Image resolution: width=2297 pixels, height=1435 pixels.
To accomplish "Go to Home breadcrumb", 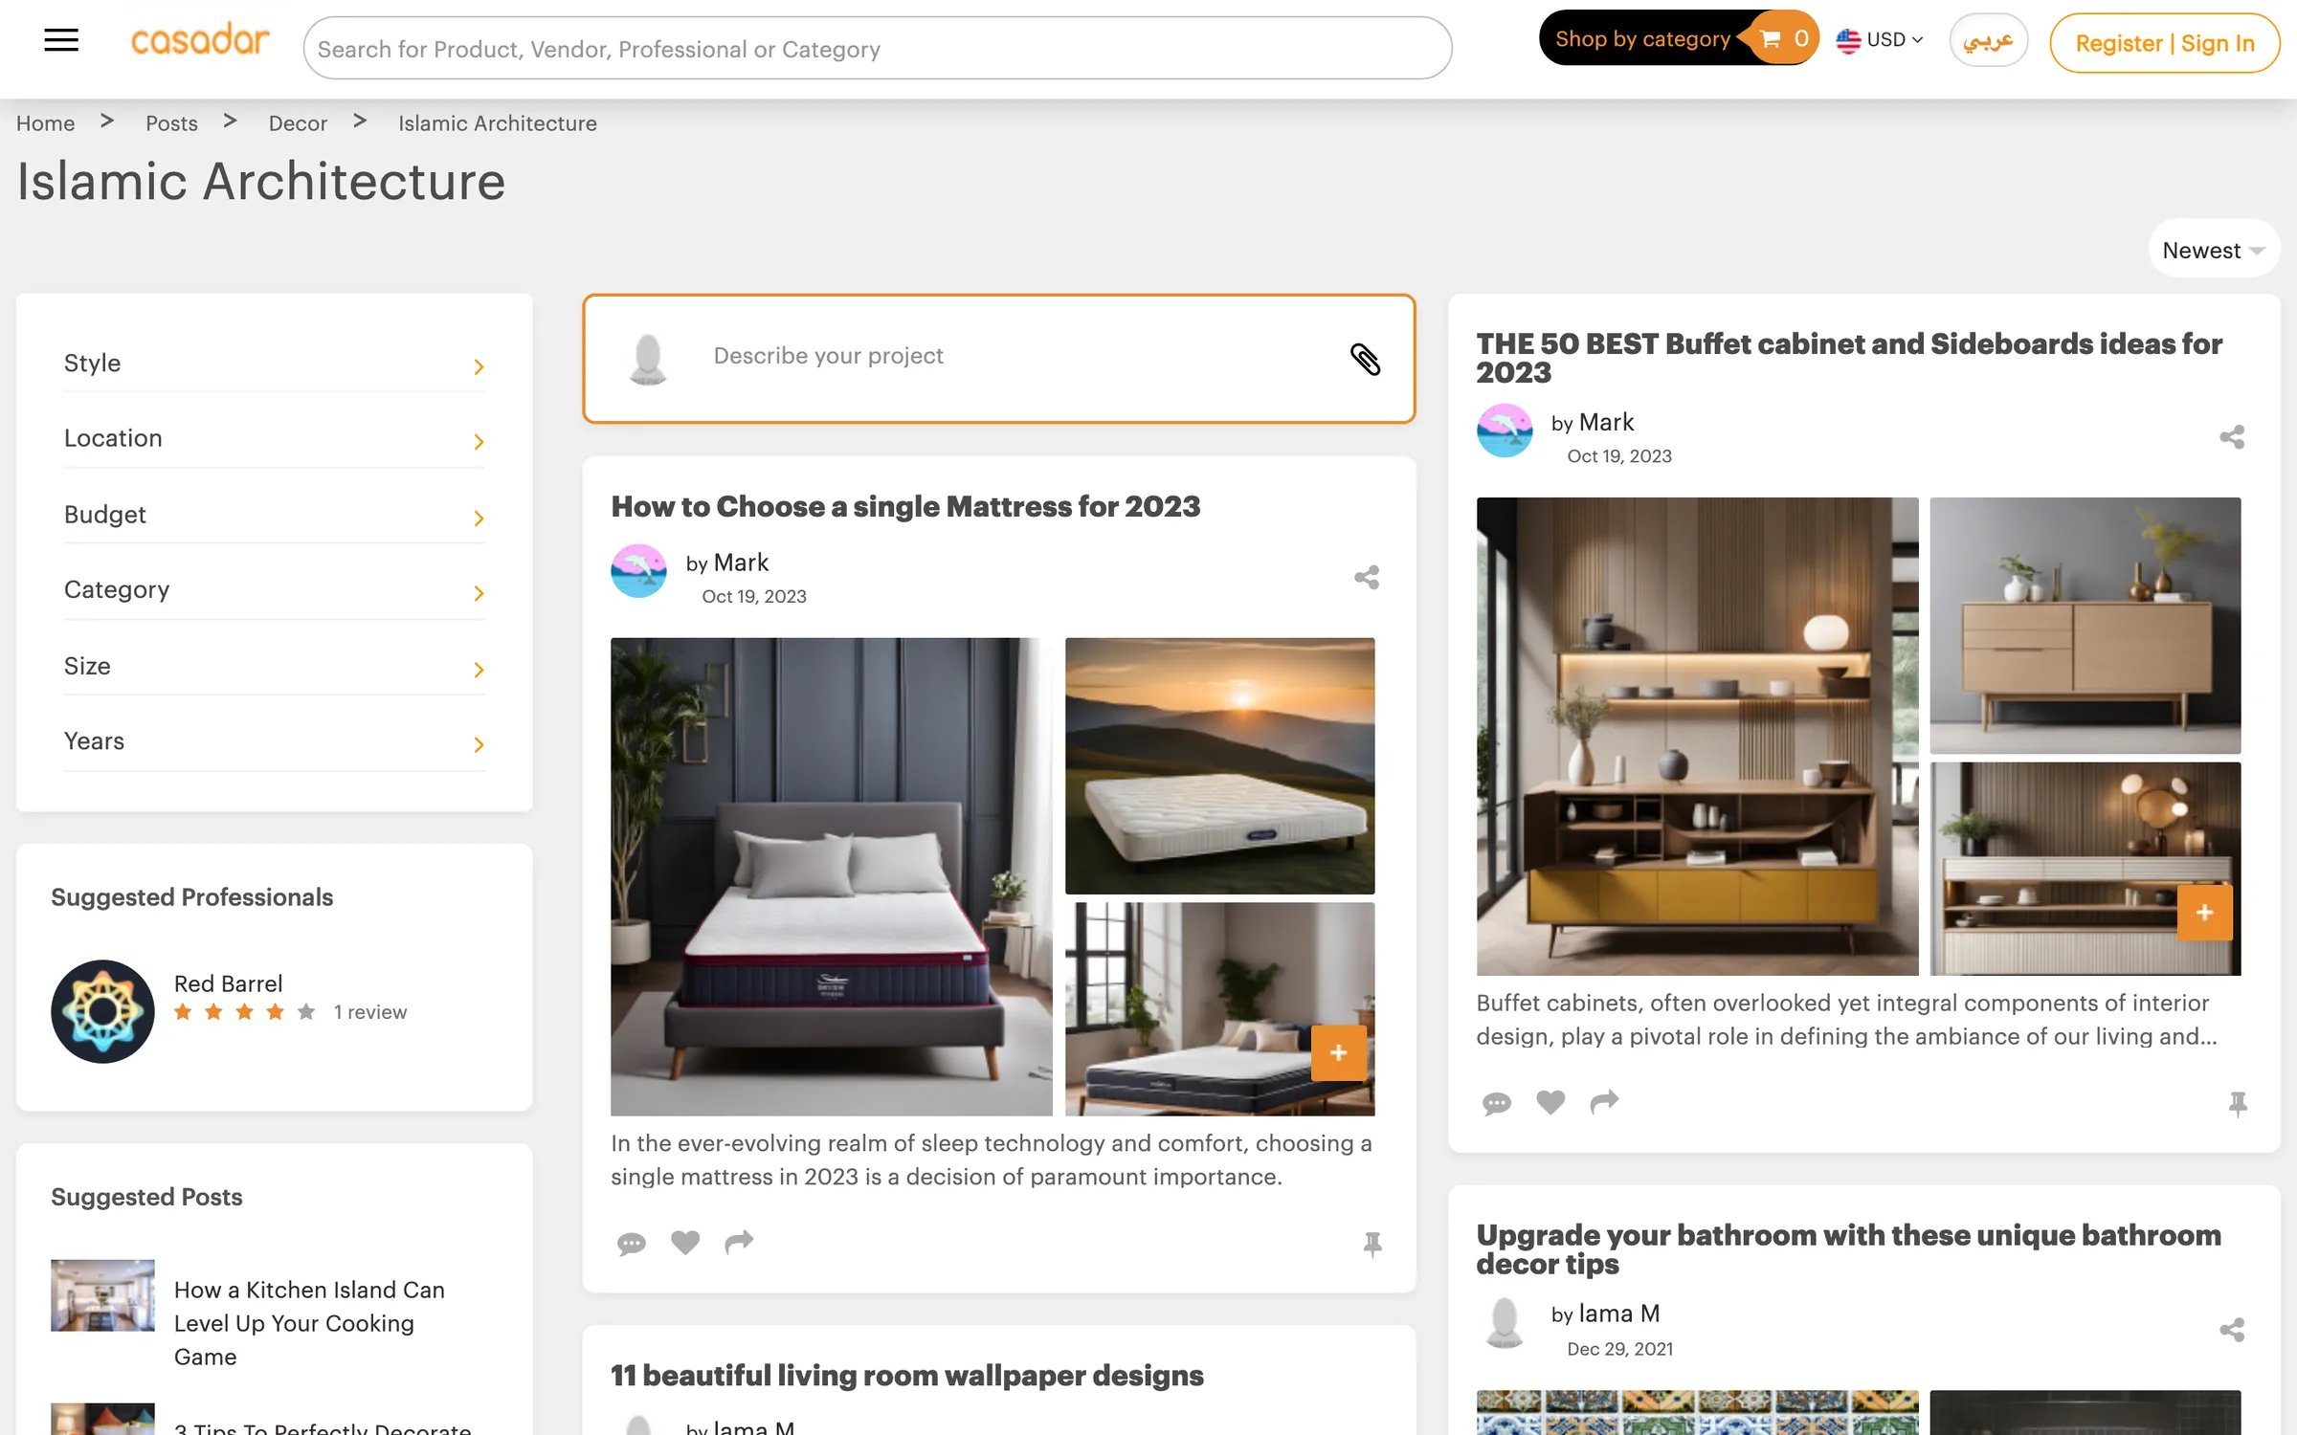I will (x=45, y=123).
